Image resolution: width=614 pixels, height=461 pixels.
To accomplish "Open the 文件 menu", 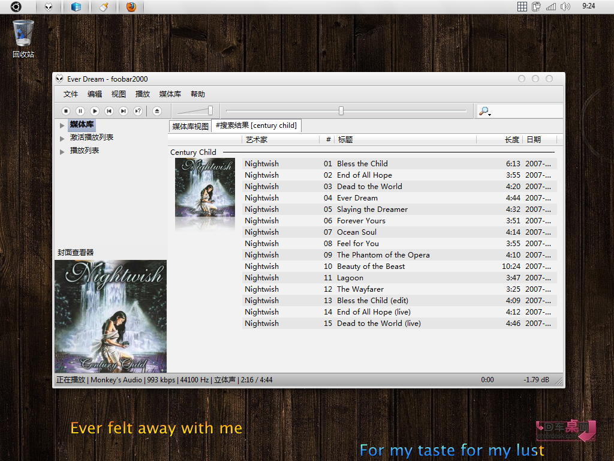I will (71, 94).
